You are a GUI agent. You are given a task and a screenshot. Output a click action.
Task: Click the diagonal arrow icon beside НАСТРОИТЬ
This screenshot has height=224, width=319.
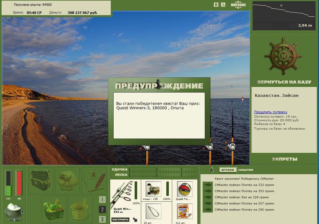(135, 220)
